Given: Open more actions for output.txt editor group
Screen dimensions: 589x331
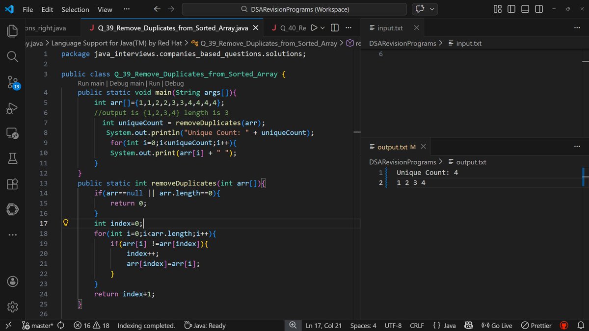Looking at the screenshot, I should tap(577, 147).
